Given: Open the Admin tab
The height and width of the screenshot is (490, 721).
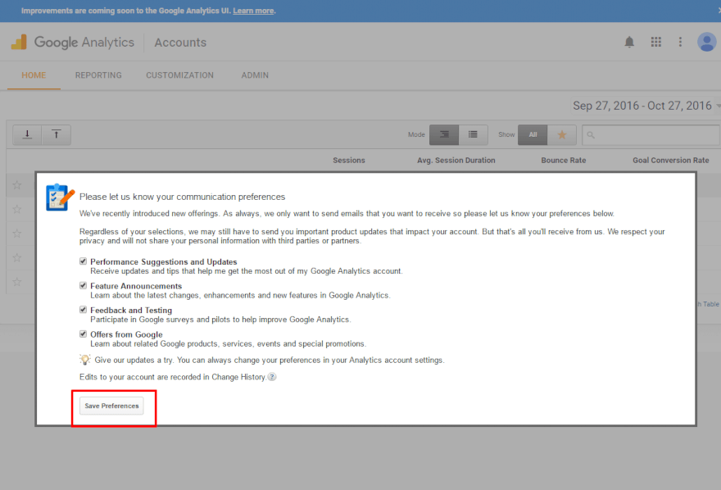Looking at the screenshot, I should click(255, 75).
